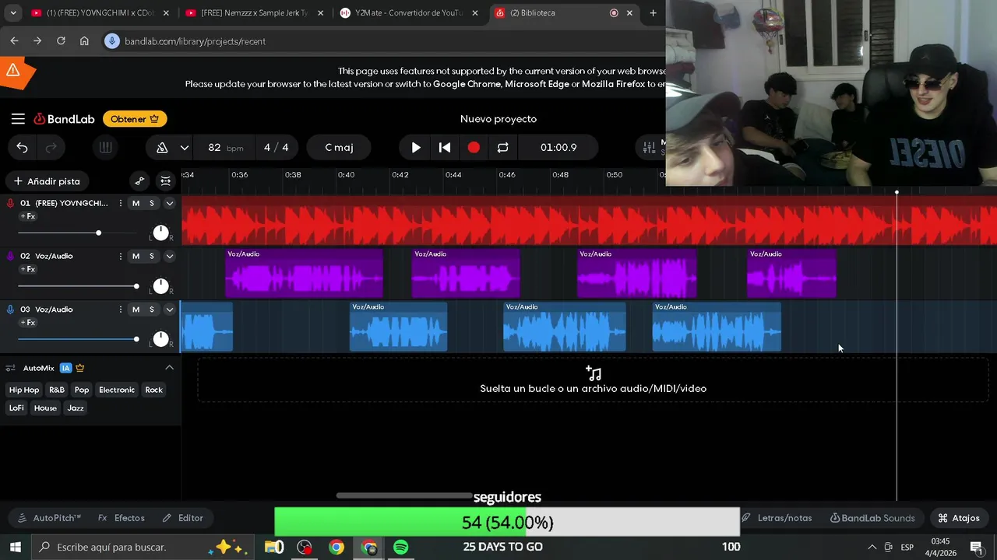The width and height of the screenshot is (997, 560).
Task: Open the BandLab hamburger menu
Action: click(18, 119)
